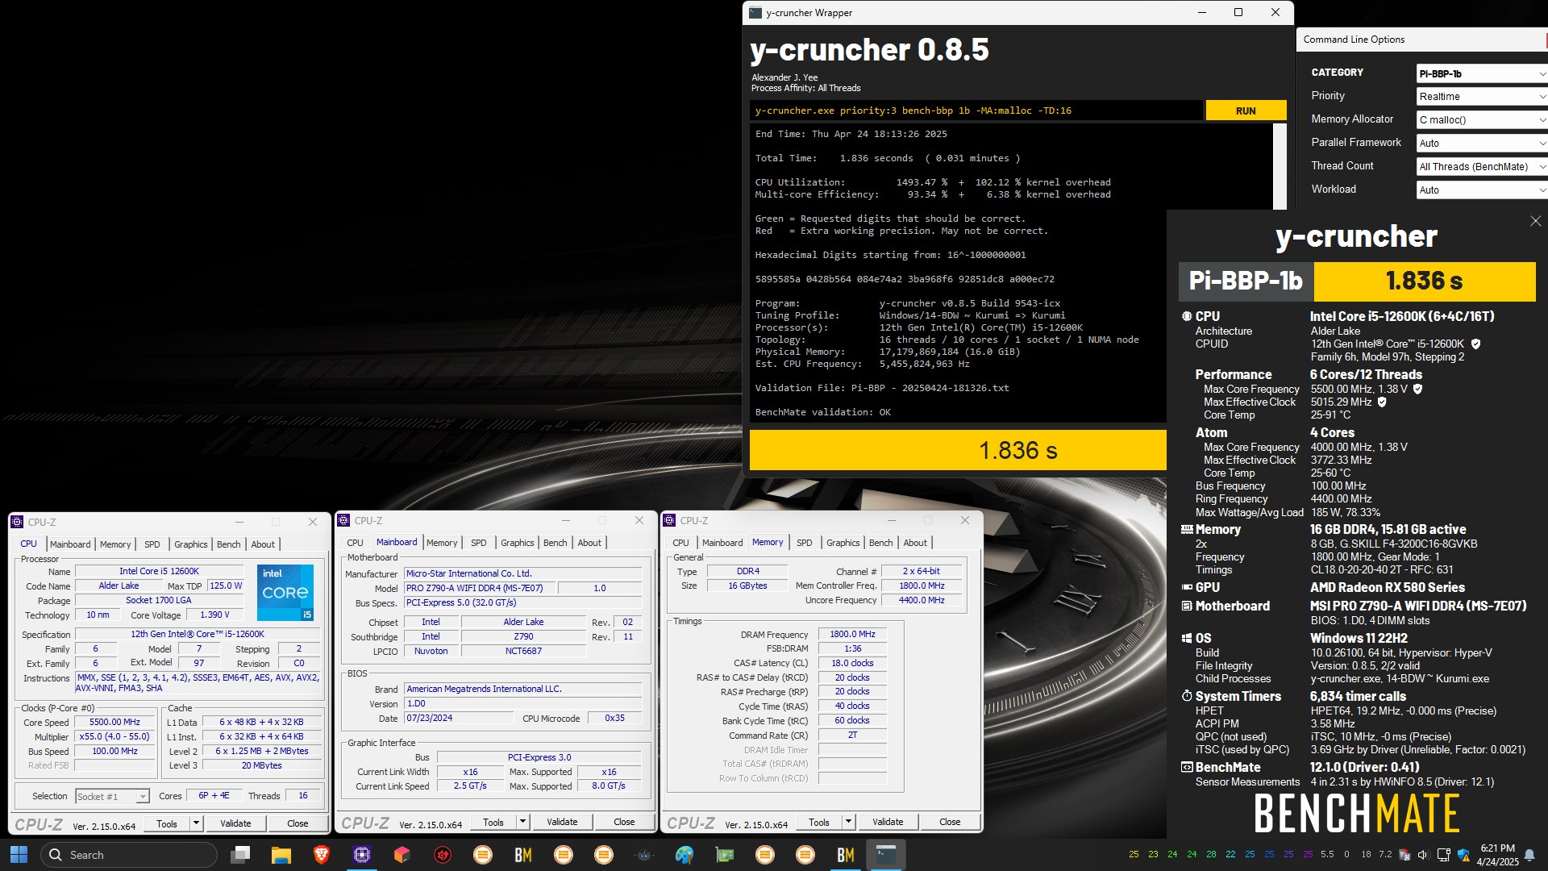Image resolution: width=1548 pixels, height=871 pixels.
Task: Open the red cube app on the taskbar
Action: 402,855
